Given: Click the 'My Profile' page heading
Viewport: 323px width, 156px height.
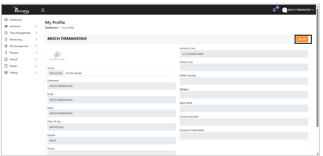Looking at the screenshot, I should click(55, 22).
